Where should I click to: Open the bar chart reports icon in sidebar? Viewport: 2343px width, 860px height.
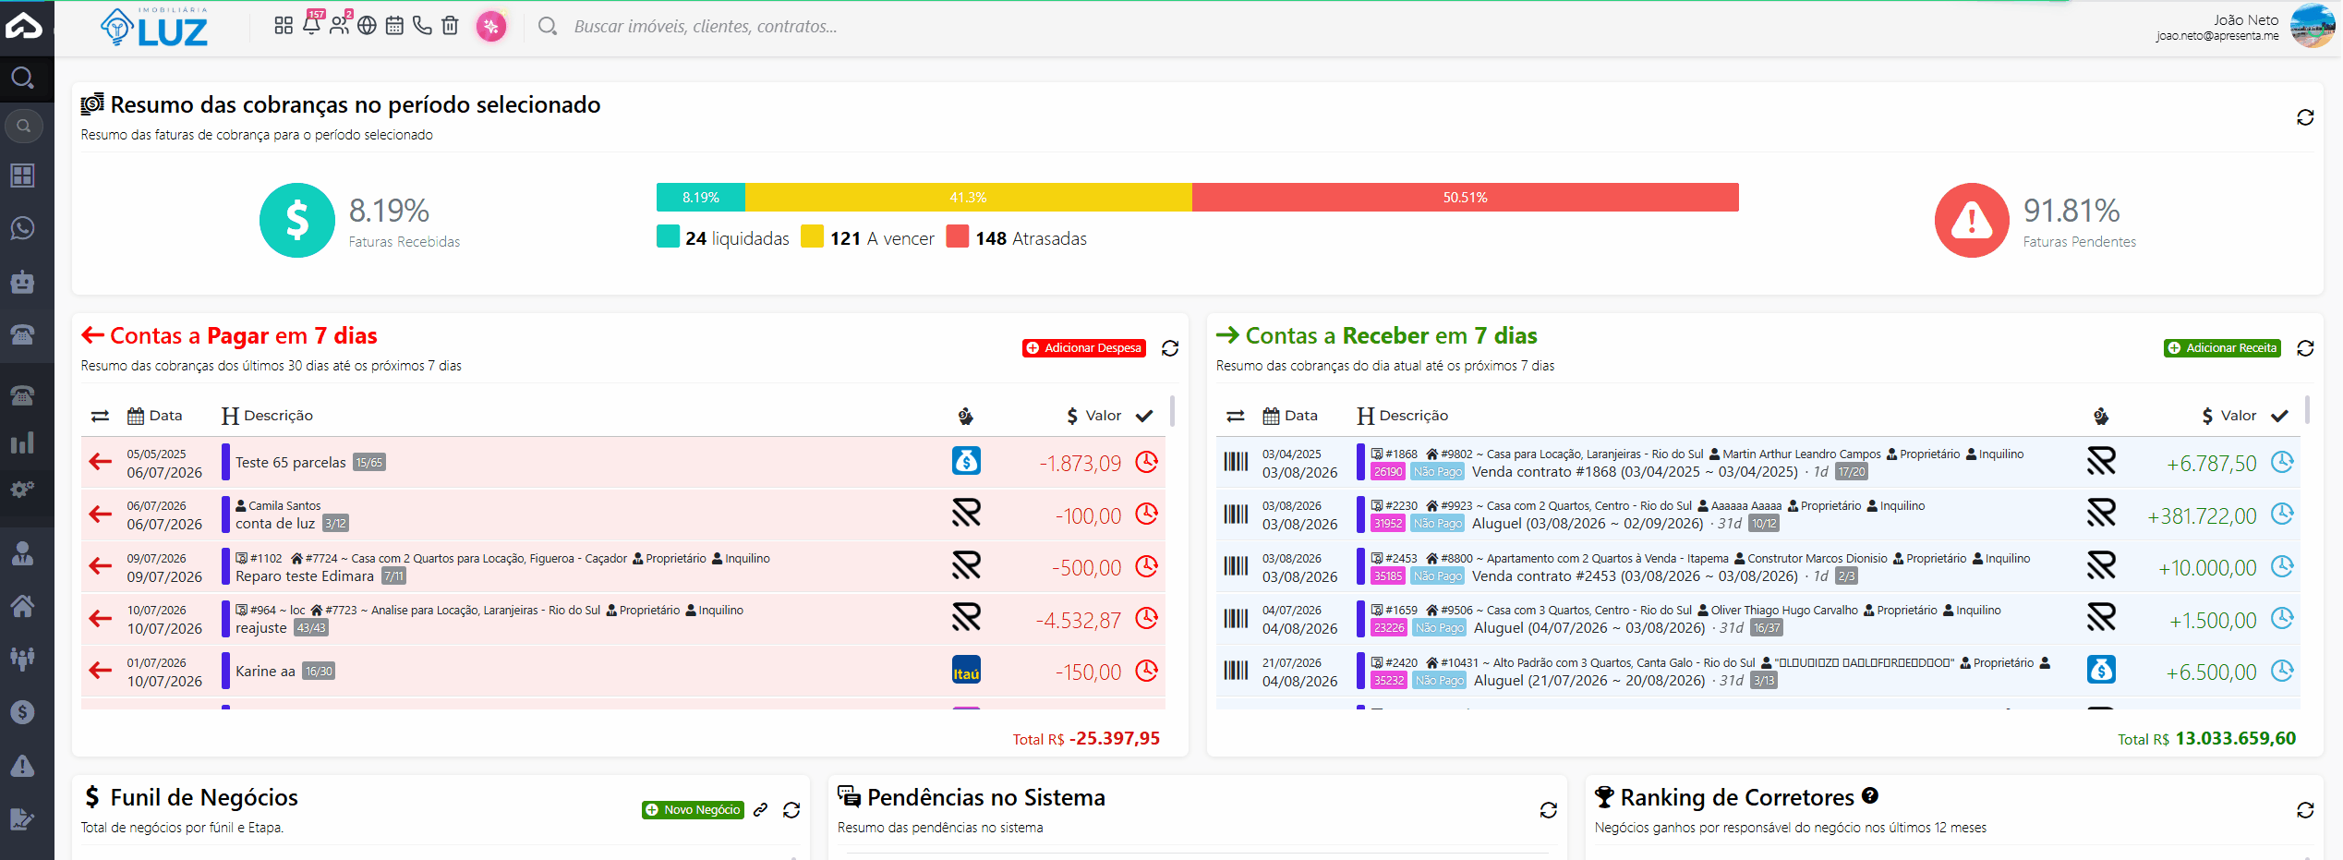pos(23,442)
